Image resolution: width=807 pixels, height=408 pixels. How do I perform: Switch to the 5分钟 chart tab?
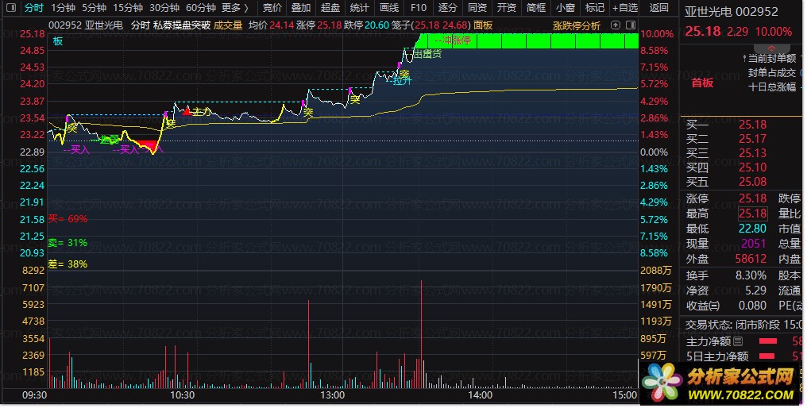95,8
